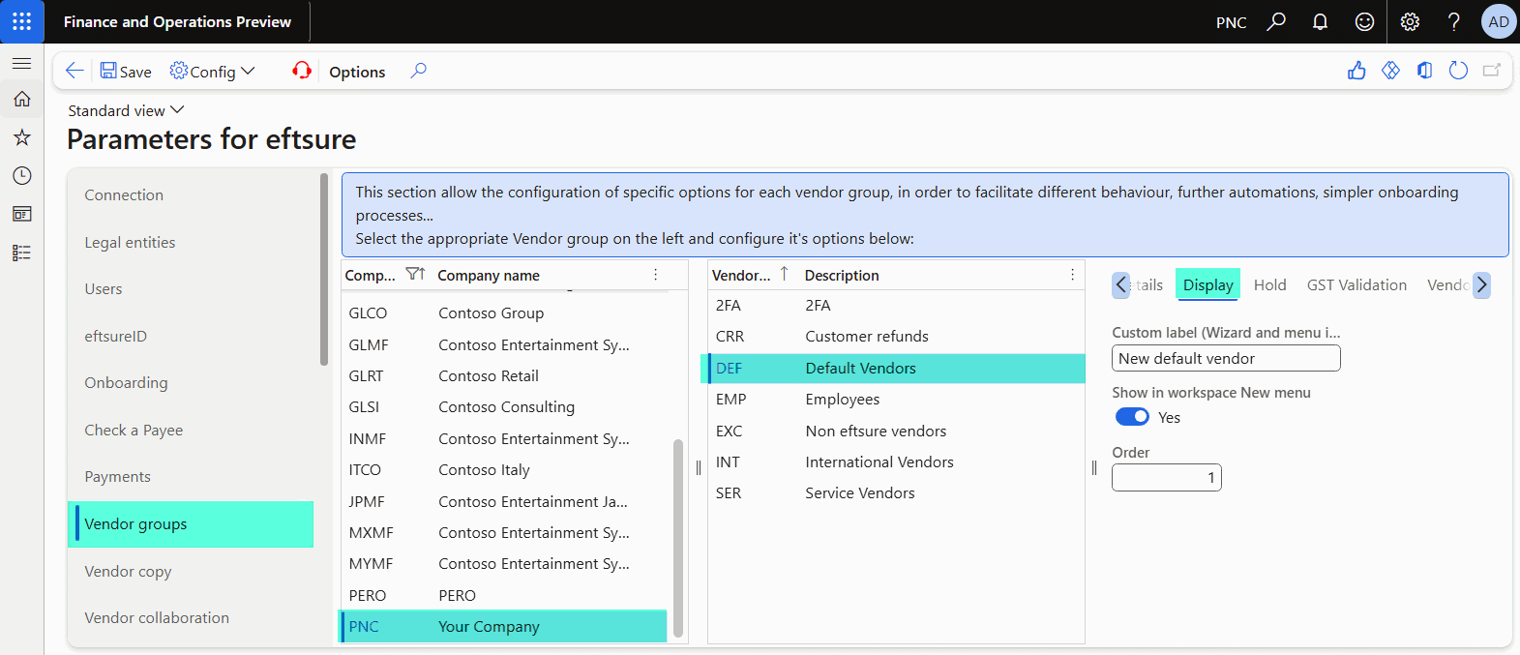This screenshot has height=655, width=1520.
Task: Open Modules list icon in the sidebar
Action: pos(21,253)
